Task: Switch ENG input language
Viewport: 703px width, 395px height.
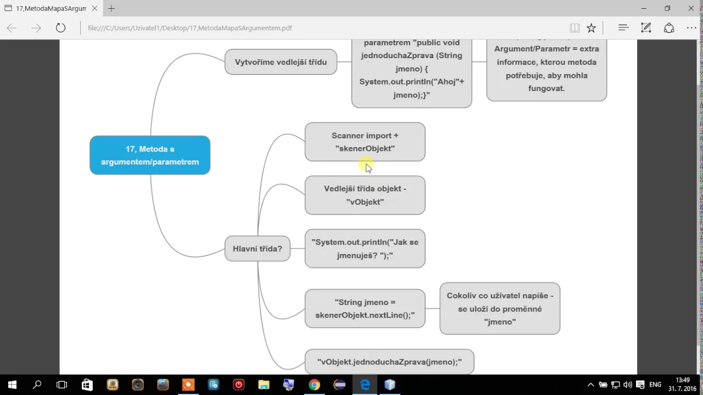Action: pyautogui.click(x=655, y=385)
